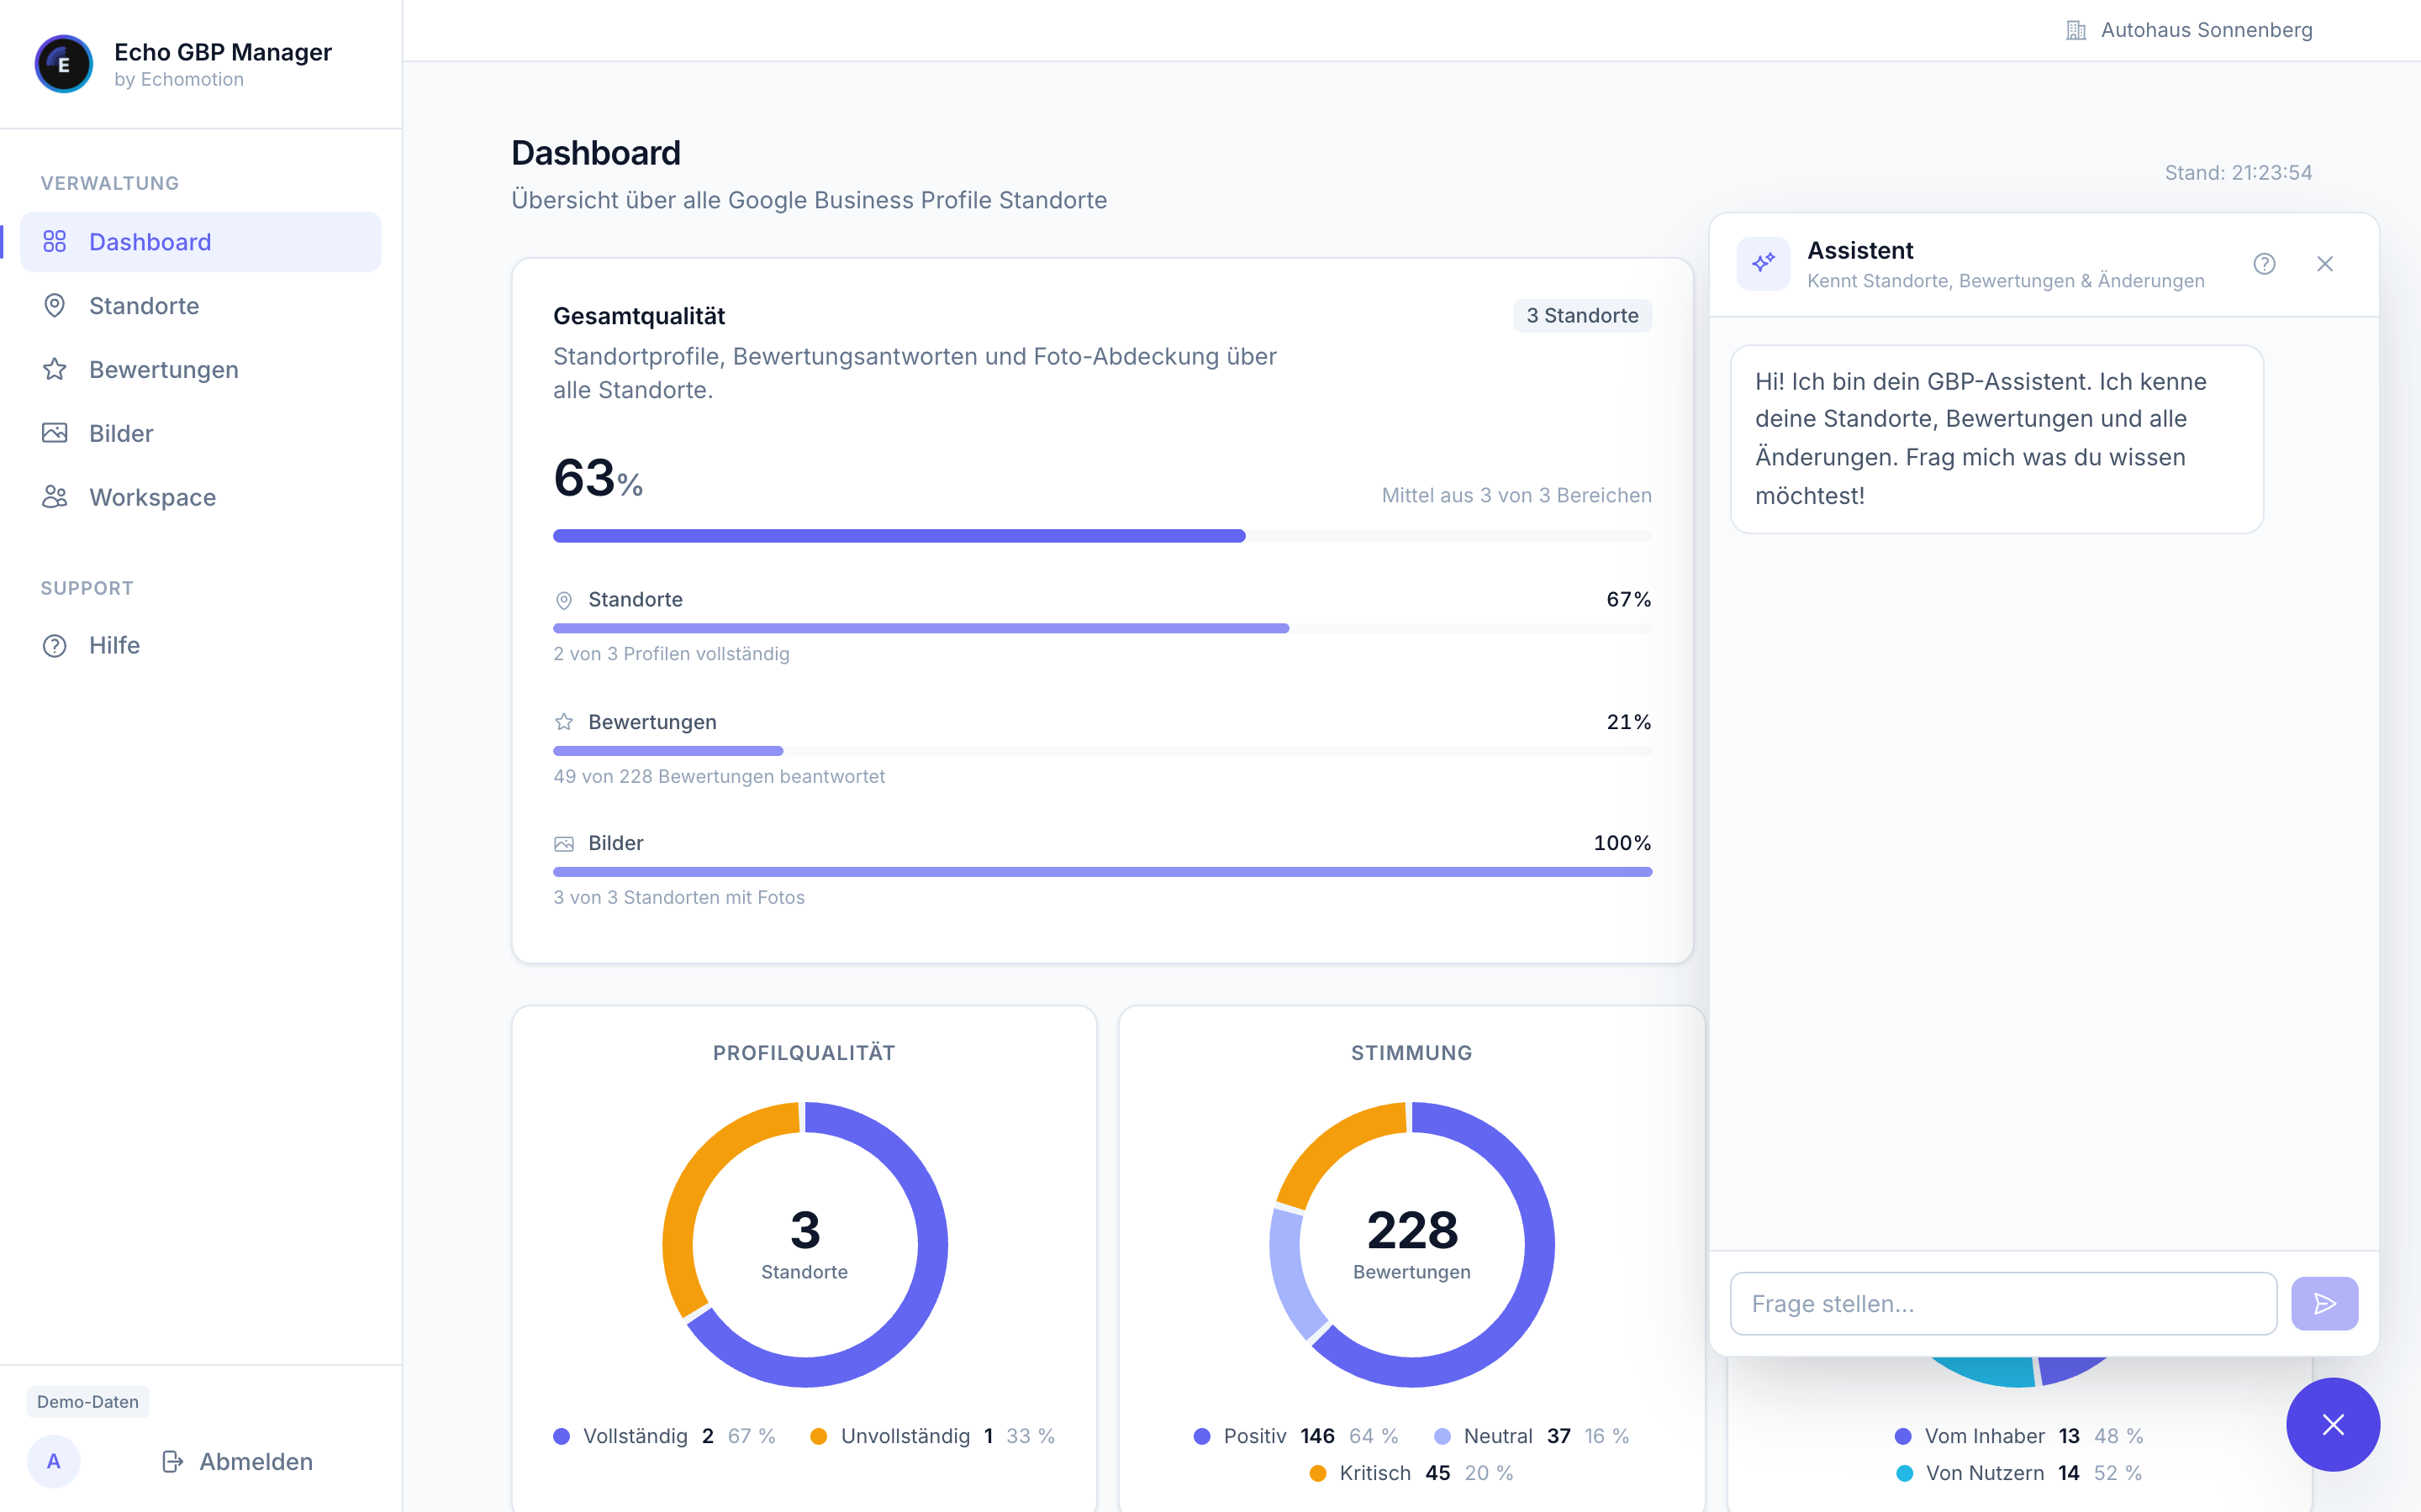The width and height of the screenshot is (2421, 1512).
Task: Navigate to Bilder section
Action: [x=201, y=433]
